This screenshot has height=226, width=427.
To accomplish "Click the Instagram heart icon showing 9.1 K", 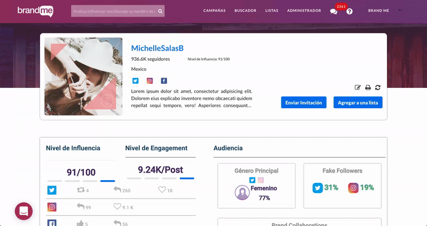I will point(117,206).
